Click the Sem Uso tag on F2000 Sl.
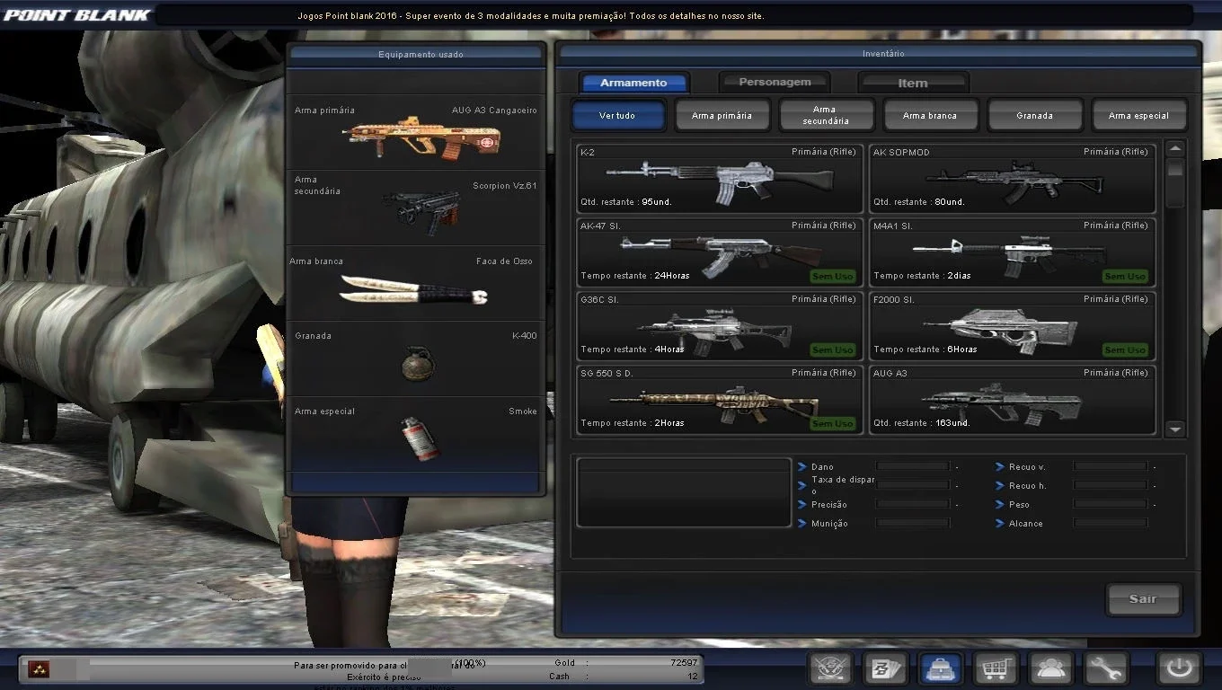 [x=1125, y=349]
